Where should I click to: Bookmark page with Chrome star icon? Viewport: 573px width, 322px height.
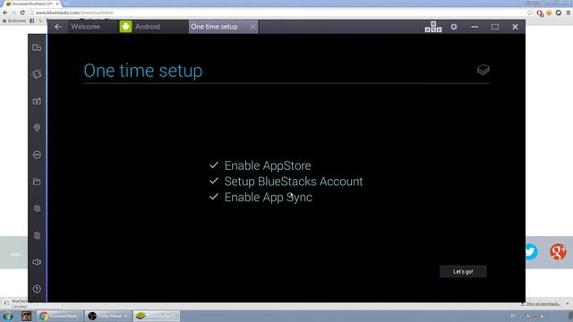(530, 13)
